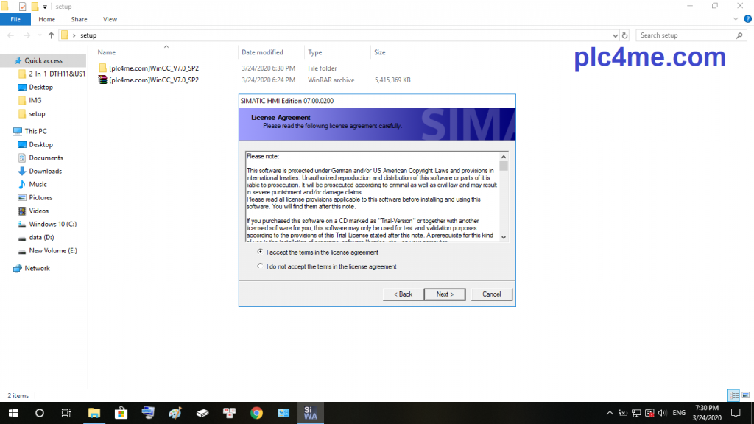754x424 pixels.
Task: Launch Google Chrome from the taskbar
Action: (x=256, y=413)
